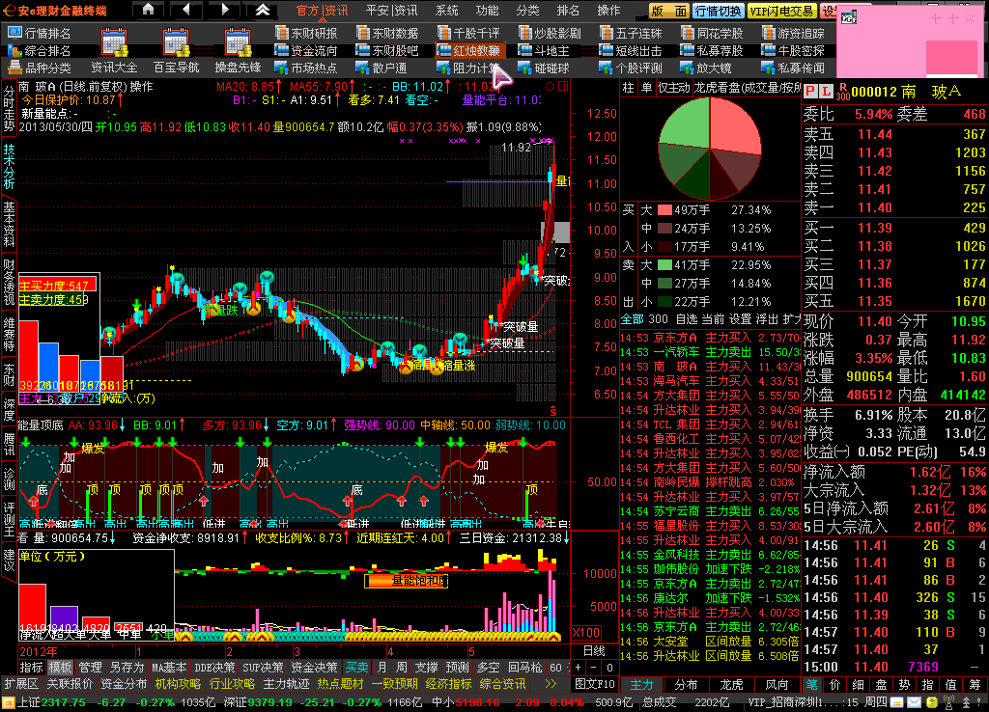989x712 pixels.
Task: Open the 操盘先锋 calendar icon
Action: click(238, 44)
